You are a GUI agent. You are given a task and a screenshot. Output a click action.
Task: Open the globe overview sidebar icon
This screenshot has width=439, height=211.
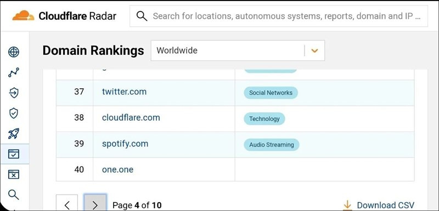14,52
